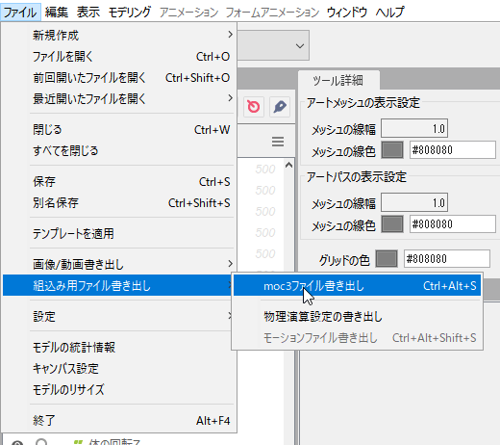Click art path メッシュの線幅 input field
Image resolution: width=500 pixels, height=445 pixels.
pyautogui.click(x=414, y=202)
